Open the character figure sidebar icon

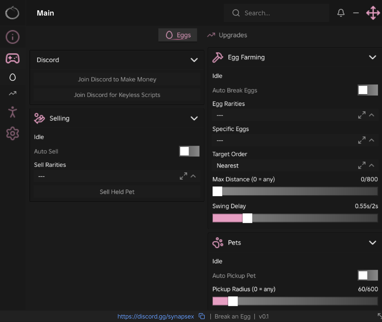13,112
